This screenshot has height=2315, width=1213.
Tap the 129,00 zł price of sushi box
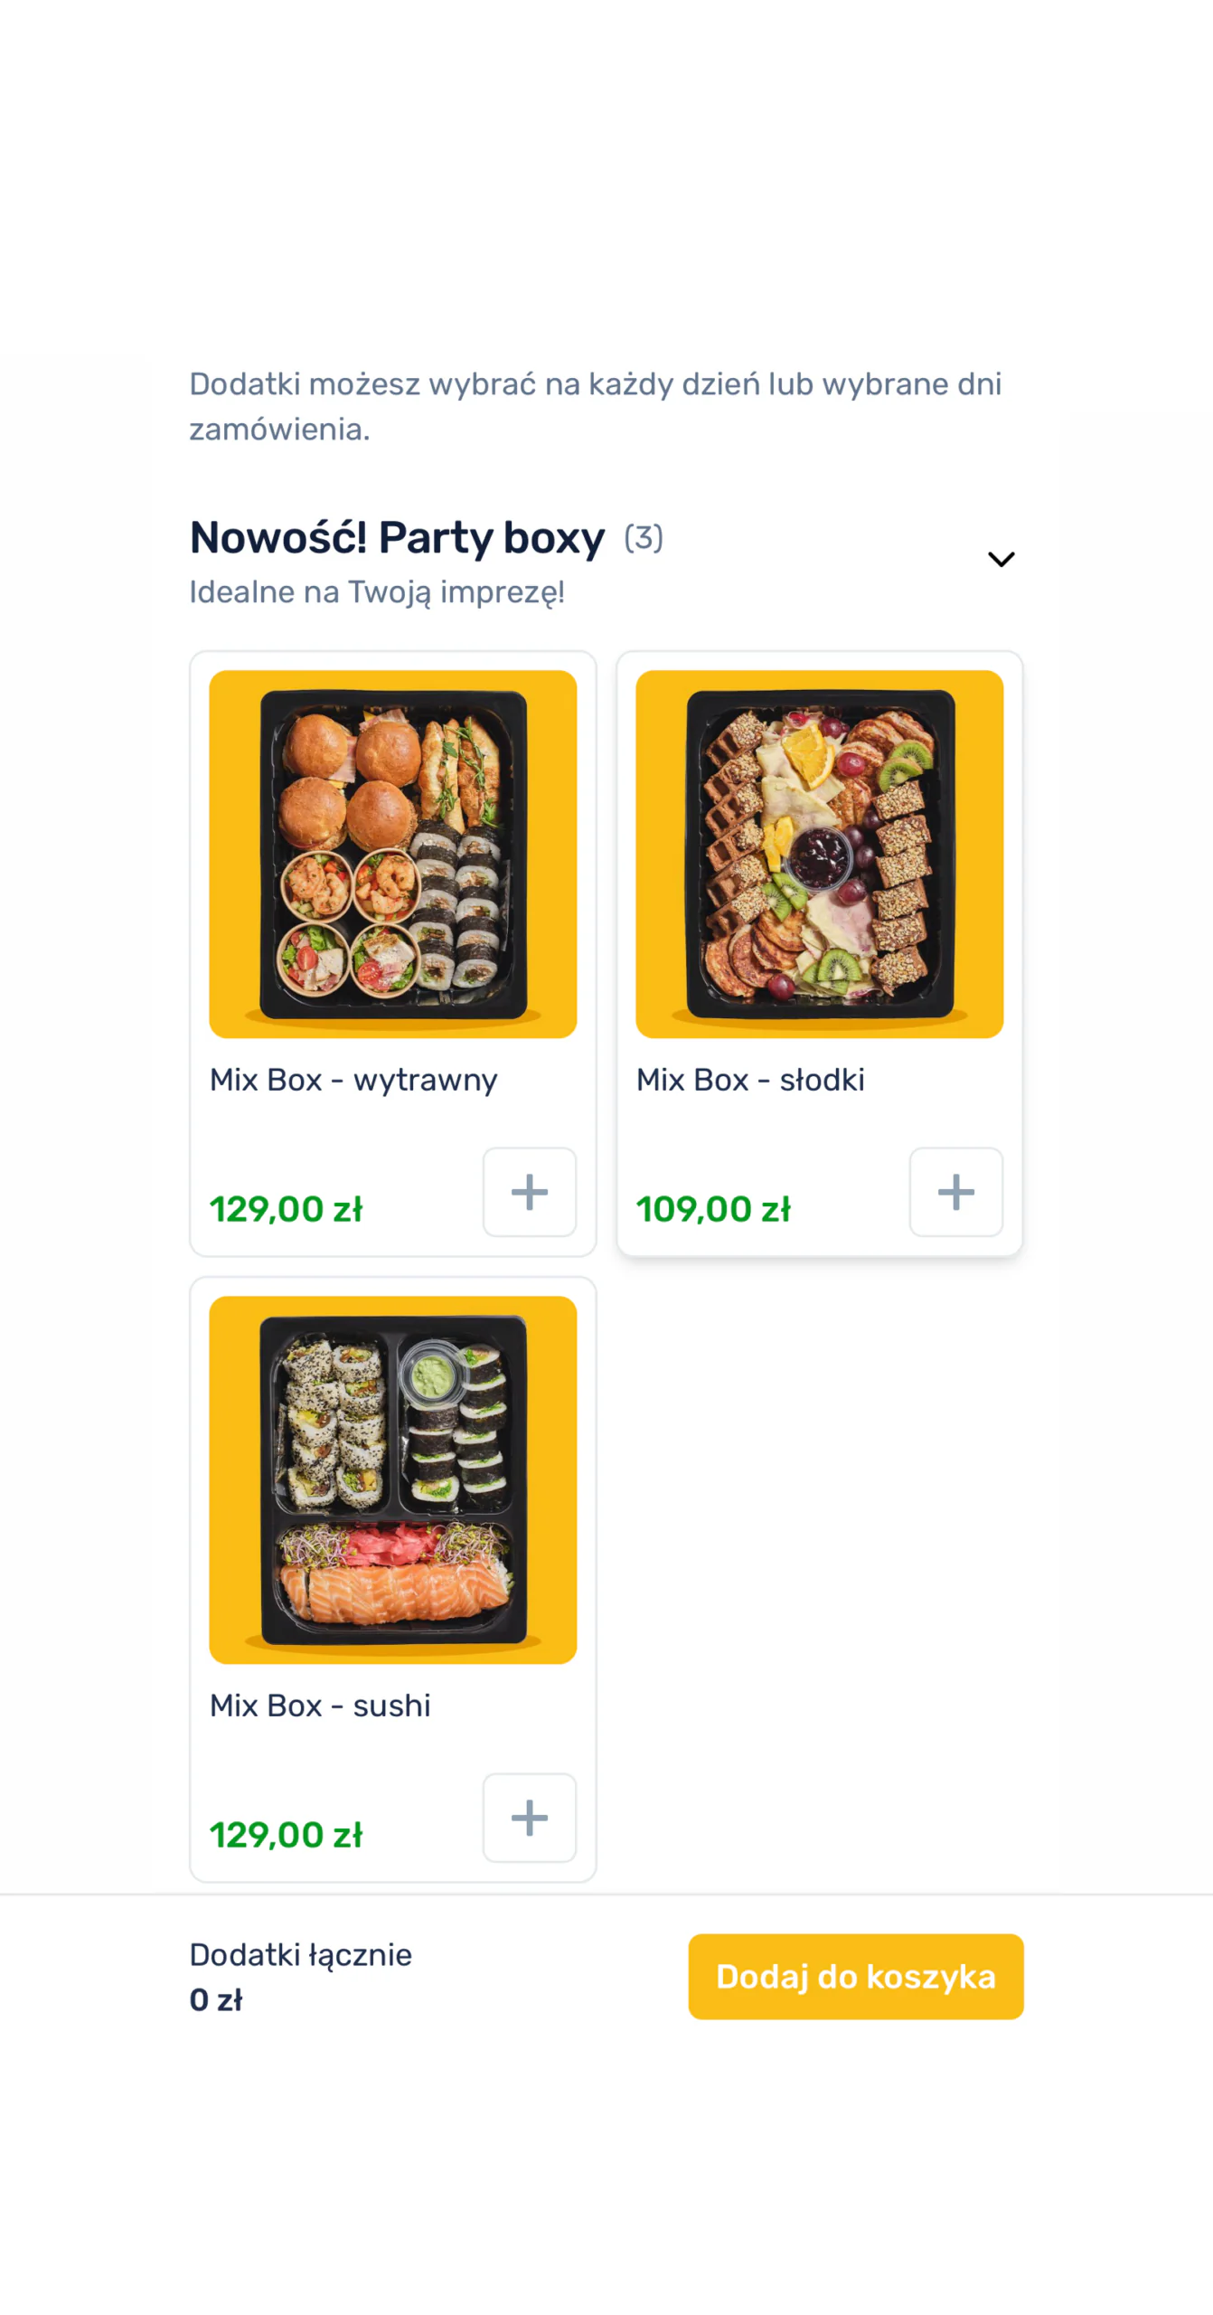pyautogui.click(x=286, y=1834)
